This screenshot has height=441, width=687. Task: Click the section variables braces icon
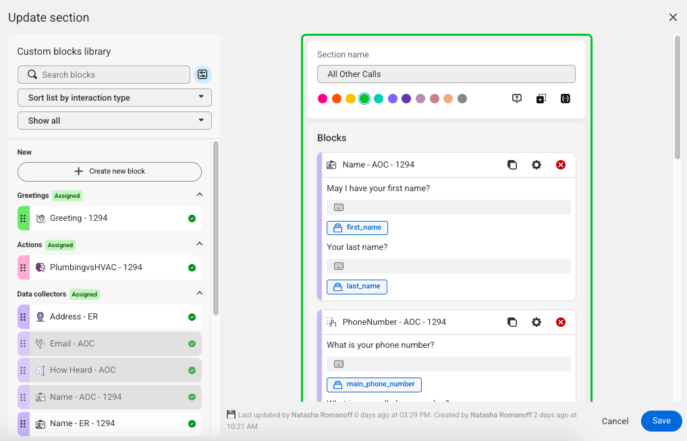tap(566, 99)
